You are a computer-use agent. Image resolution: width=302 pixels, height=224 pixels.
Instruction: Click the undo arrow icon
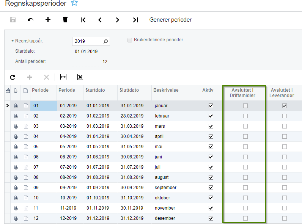coord(30,20)
